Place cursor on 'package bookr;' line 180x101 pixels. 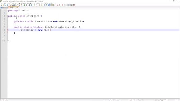click(x=18, y=10)
